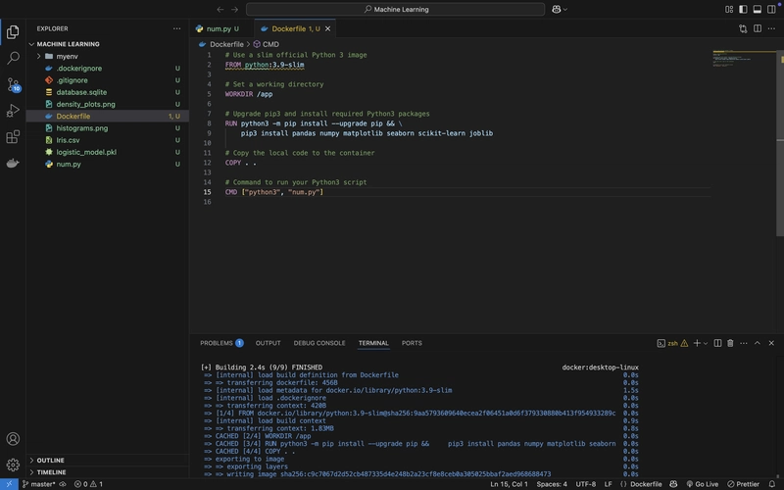Click Go Live in status bar
784x490 pixels.
[x=703, y=484]
